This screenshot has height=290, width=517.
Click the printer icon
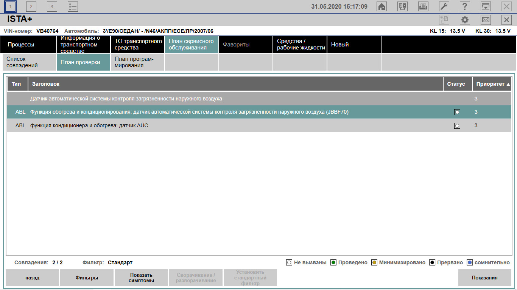pyautogui.click(x=423, y=6)
